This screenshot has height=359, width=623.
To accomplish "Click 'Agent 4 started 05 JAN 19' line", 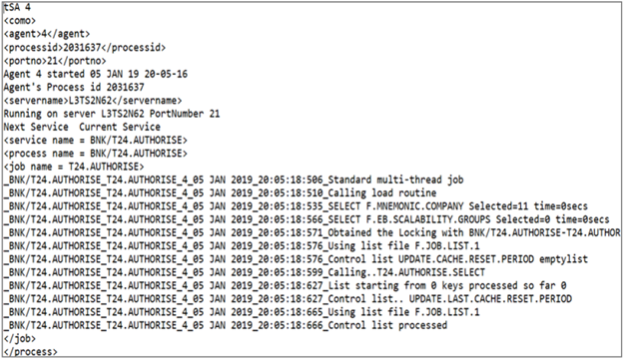I will coord(96,74).
